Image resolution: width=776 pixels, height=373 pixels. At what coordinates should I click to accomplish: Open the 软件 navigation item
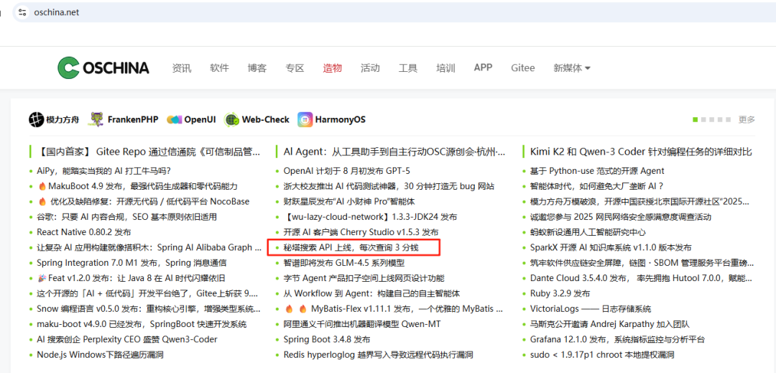click(x=219, y=68)
